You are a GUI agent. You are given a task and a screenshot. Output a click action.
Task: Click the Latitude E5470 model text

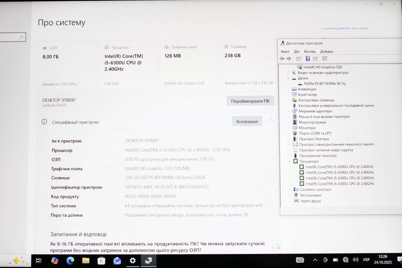click(x=54, y=105)
